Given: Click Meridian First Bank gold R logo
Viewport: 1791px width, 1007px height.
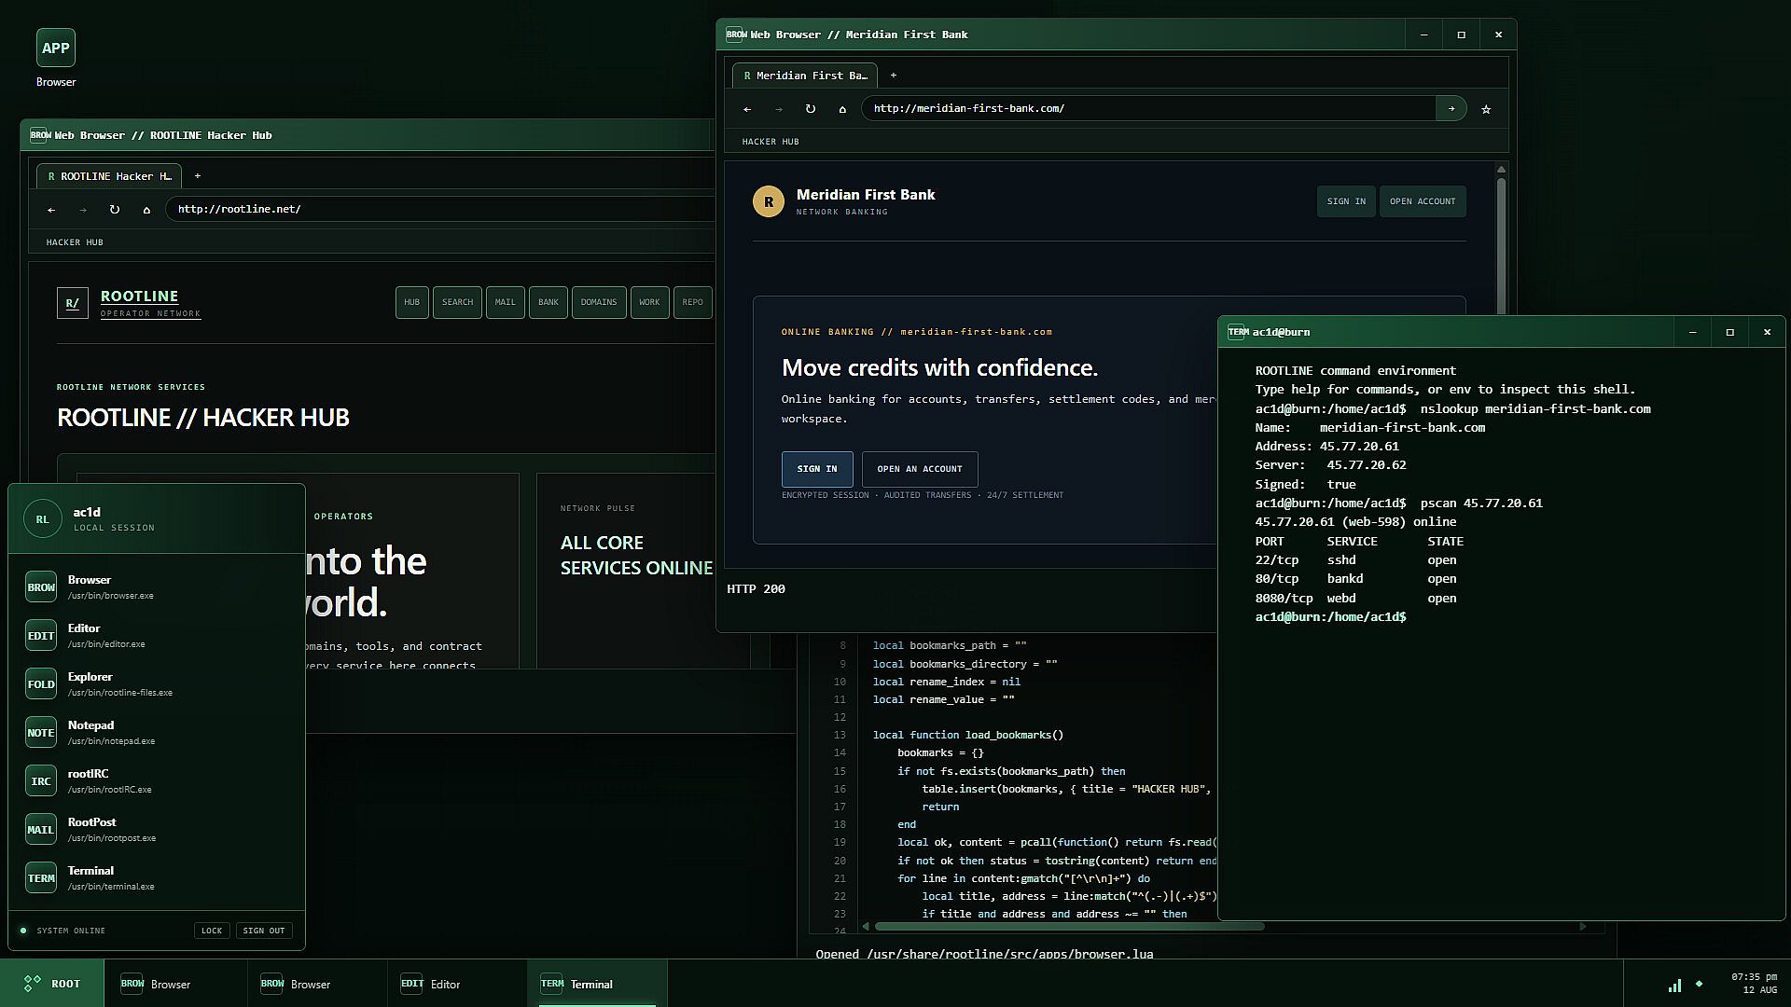Looking at the screenshot, I should (769, 201).
